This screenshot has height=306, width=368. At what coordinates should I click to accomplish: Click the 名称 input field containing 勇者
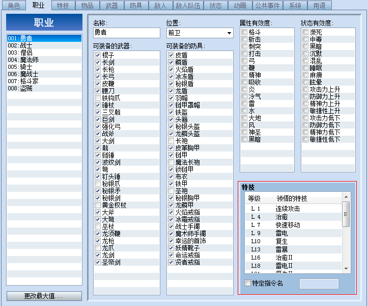[127, 33]
